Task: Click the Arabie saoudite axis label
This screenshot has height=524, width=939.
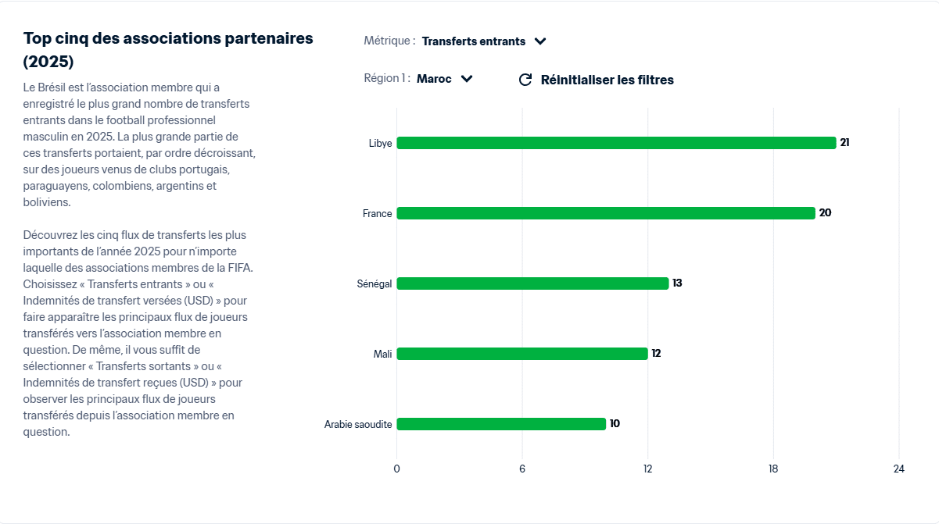Action: pos(359,423)
